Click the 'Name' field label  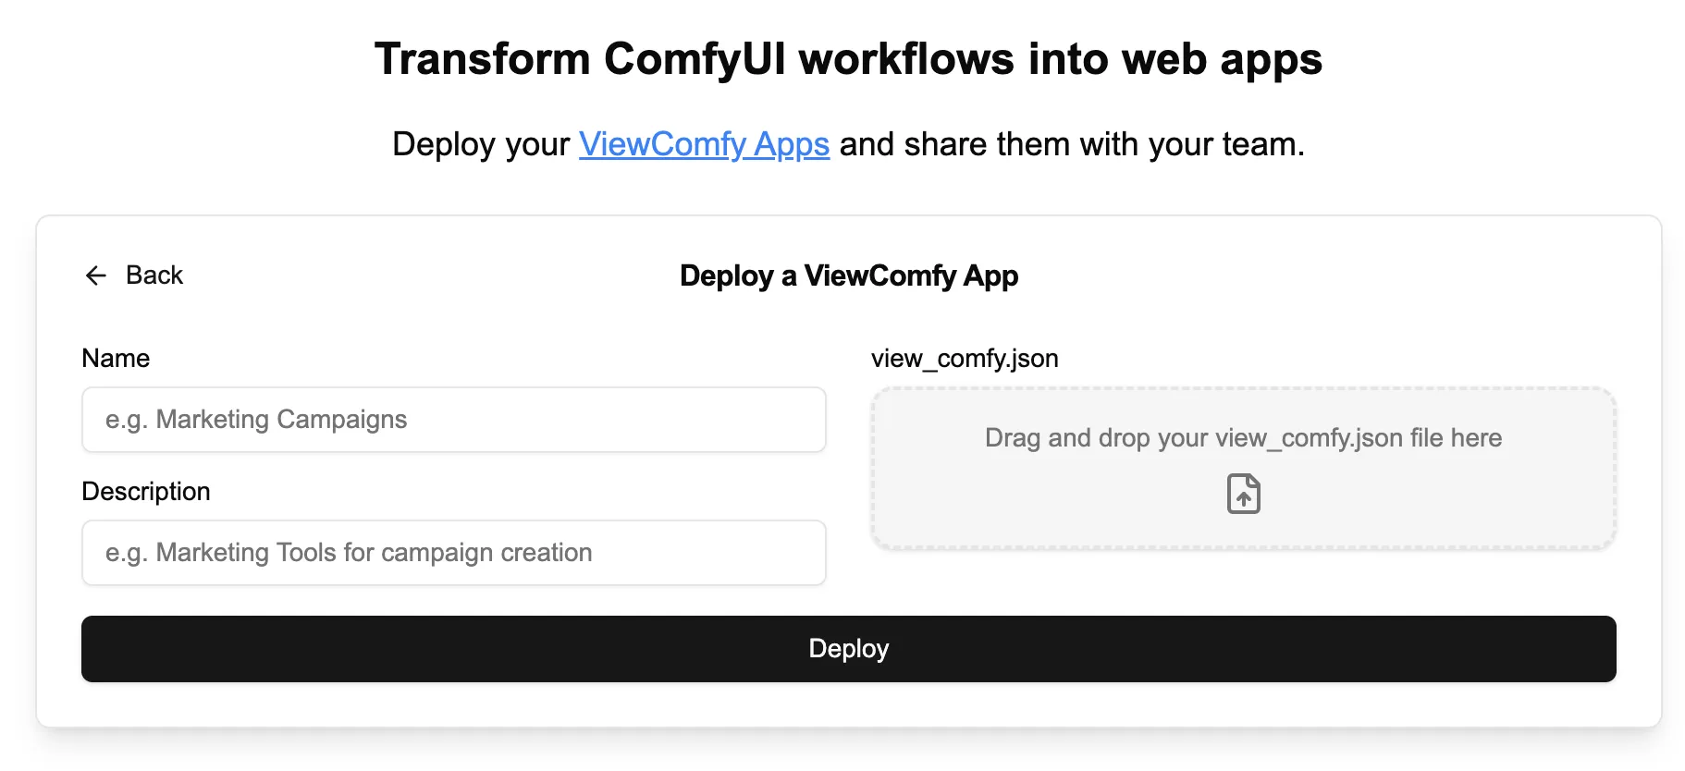[116, 358]
